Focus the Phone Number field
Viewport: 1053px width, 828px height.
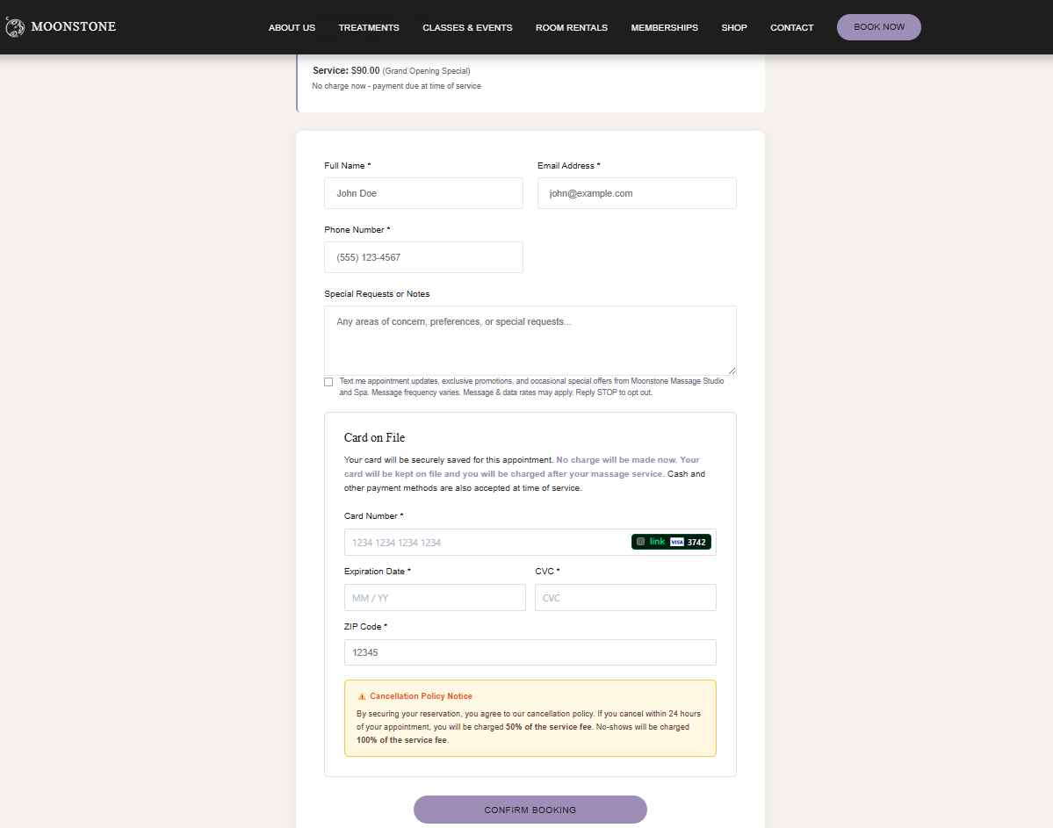coord(423,257)
